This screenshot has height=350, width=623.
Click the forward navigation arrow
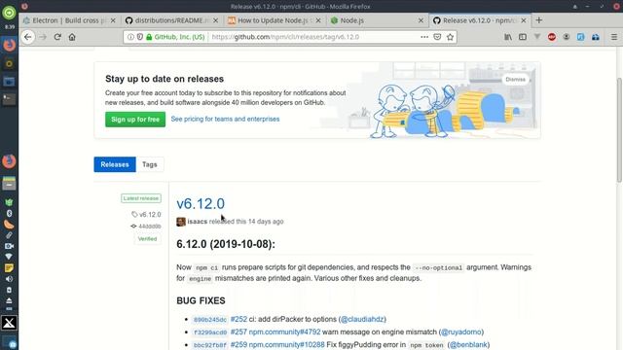(x=43, y=37)
